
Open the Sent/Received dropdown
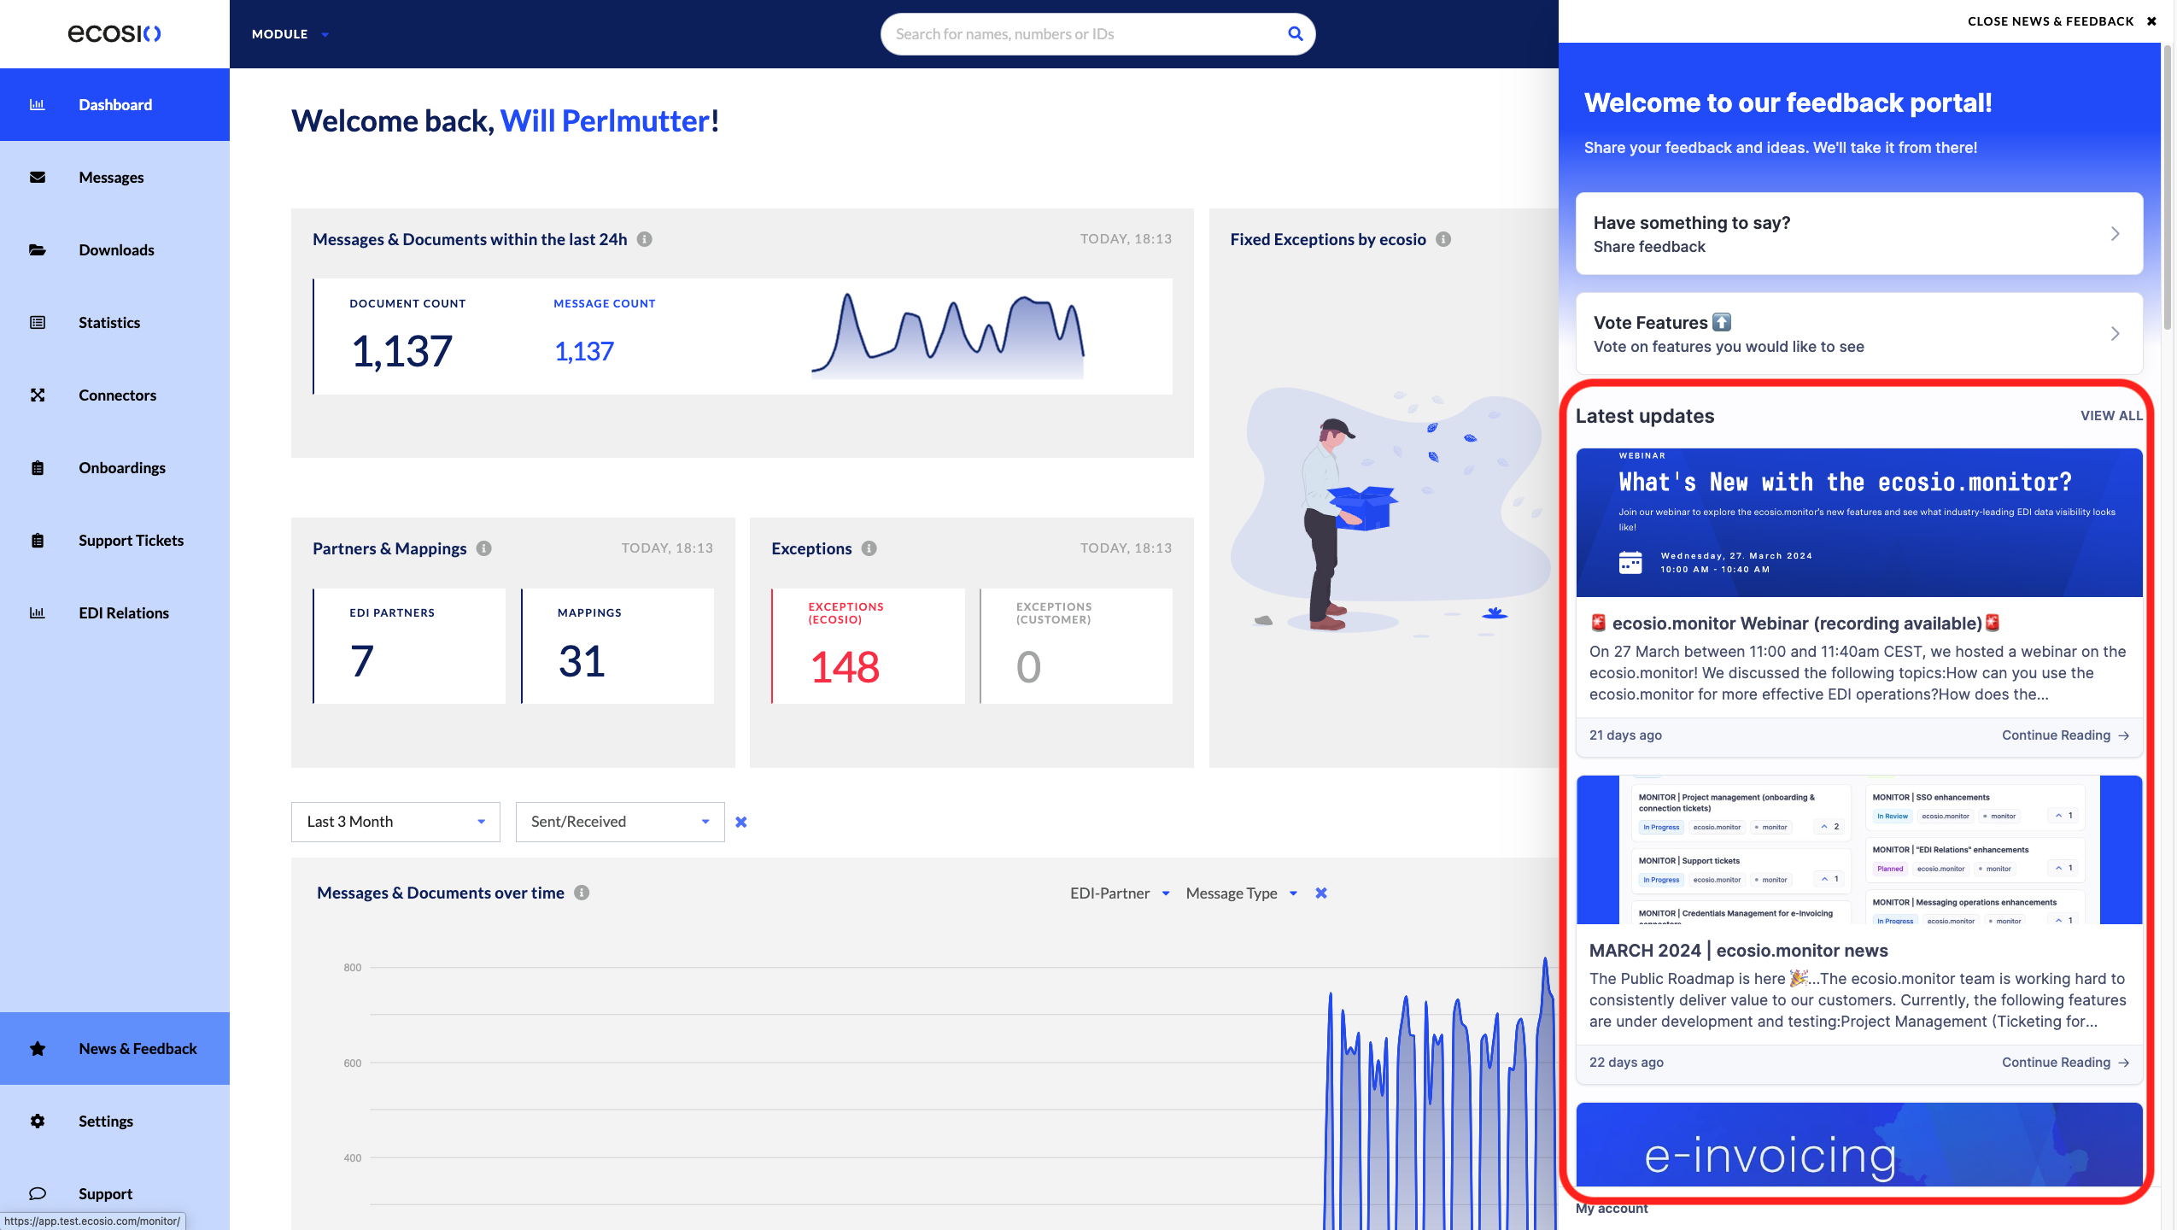point(620,822)
